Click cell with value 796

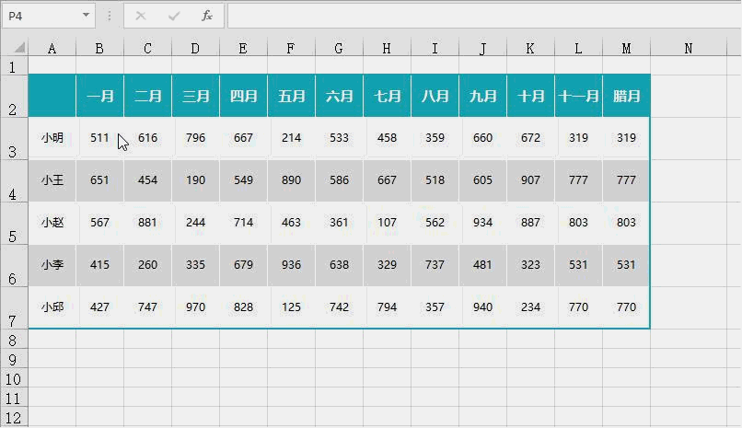195,138
